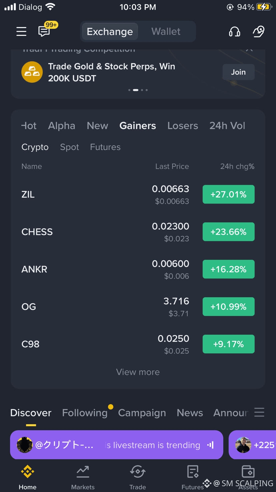276x492 pixels.
Task: Open the Markets chart icon
Action: tap(83, 472)
